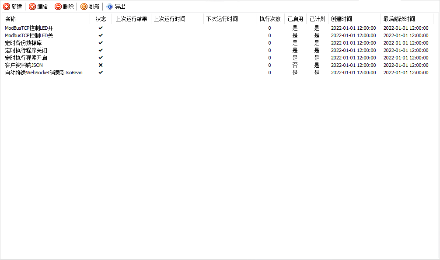The height and width of the screenshot is (260, 440).
Task: Sort by the 下次运行时间 column header
Action: (230, 19)
